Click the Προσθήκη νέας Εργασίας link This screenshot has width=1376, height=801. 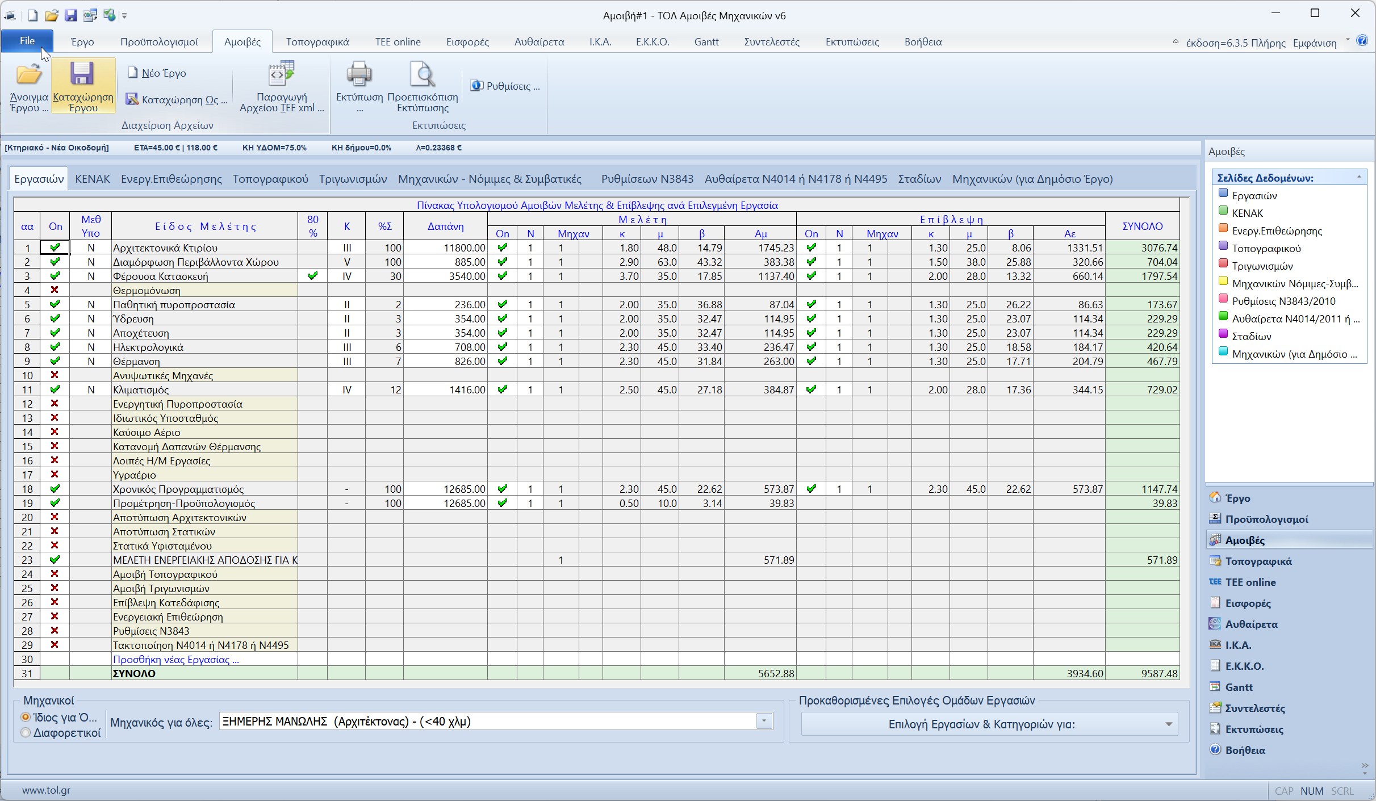click(x=175, y=659)
